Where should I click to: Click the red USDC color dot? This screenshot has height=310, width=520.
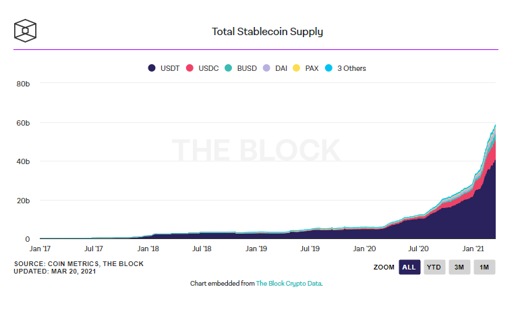(190, 68)
